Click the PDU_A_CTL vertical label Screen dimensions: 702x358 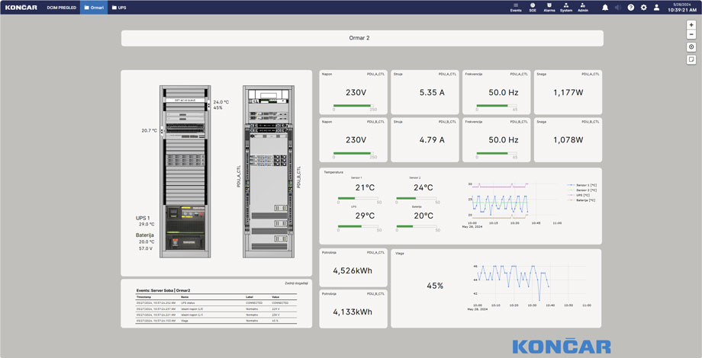coord(239,176)
